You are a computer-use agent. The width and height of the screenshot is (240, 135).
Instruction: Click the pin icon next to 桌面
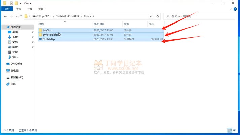[32, 32]
